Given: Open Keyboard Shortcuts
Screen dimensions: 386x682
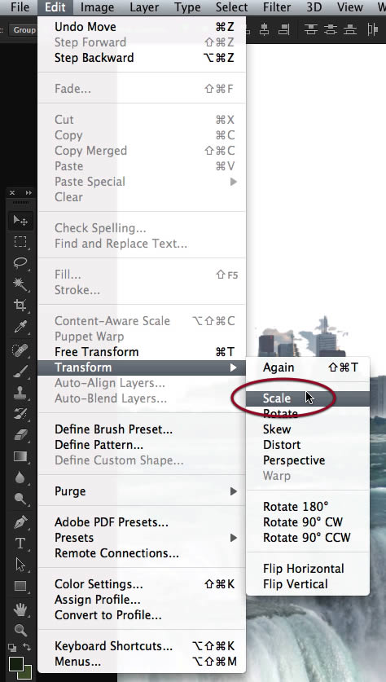Looking at the screenshot, I should (x=142, y=646).
